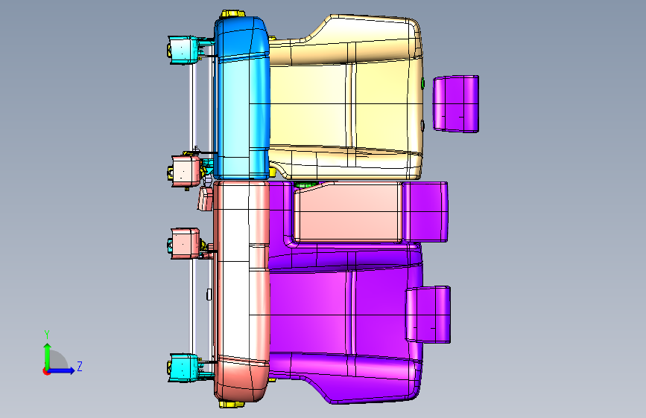
Task: Select the pink center armrest panel
Action: click(x=347, y=212)
